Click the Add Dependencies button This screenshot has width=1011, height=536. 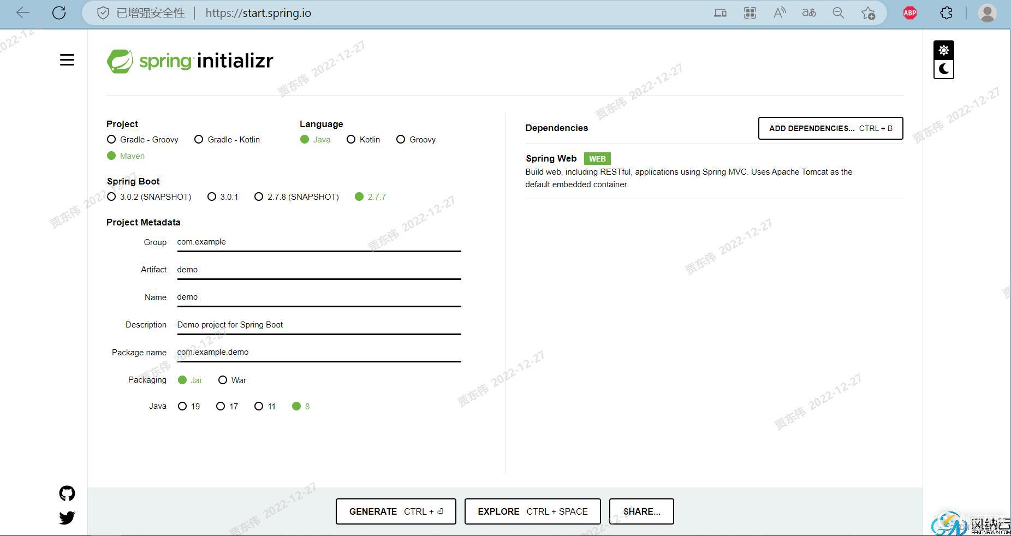coord(830,128)
